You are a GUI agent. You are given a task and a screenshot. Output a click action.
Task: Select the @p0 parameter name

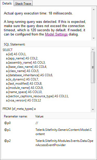(x=7, y=123)
